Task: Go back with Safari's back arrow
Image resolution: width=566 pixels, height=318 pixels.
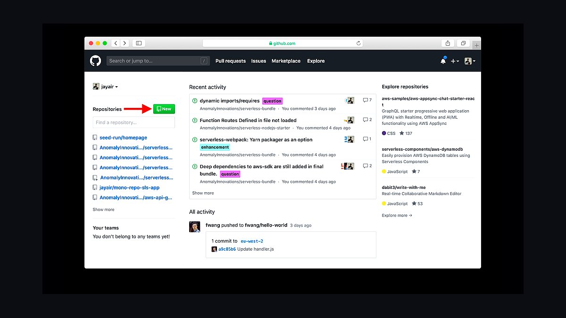Action: click(116, 43)
